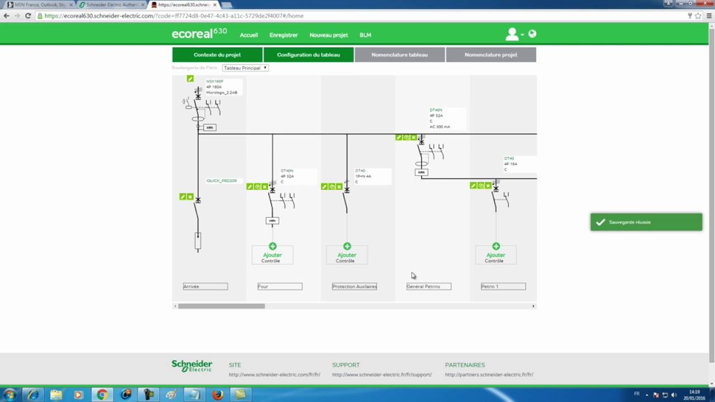This screenshot has height=402, width=715.
Task: Click the middle replace icon on Petrin 1 feeder
Action: point(480,185)
